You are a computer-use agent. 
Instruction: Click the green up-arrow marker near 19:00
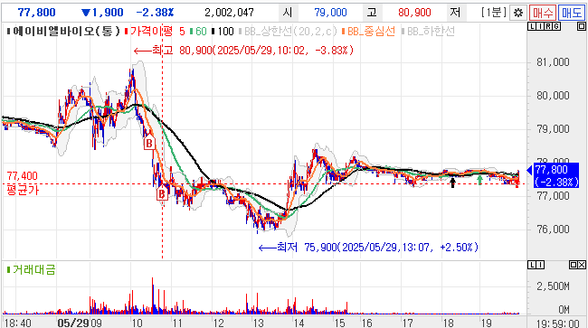click(x=479, y=181)
